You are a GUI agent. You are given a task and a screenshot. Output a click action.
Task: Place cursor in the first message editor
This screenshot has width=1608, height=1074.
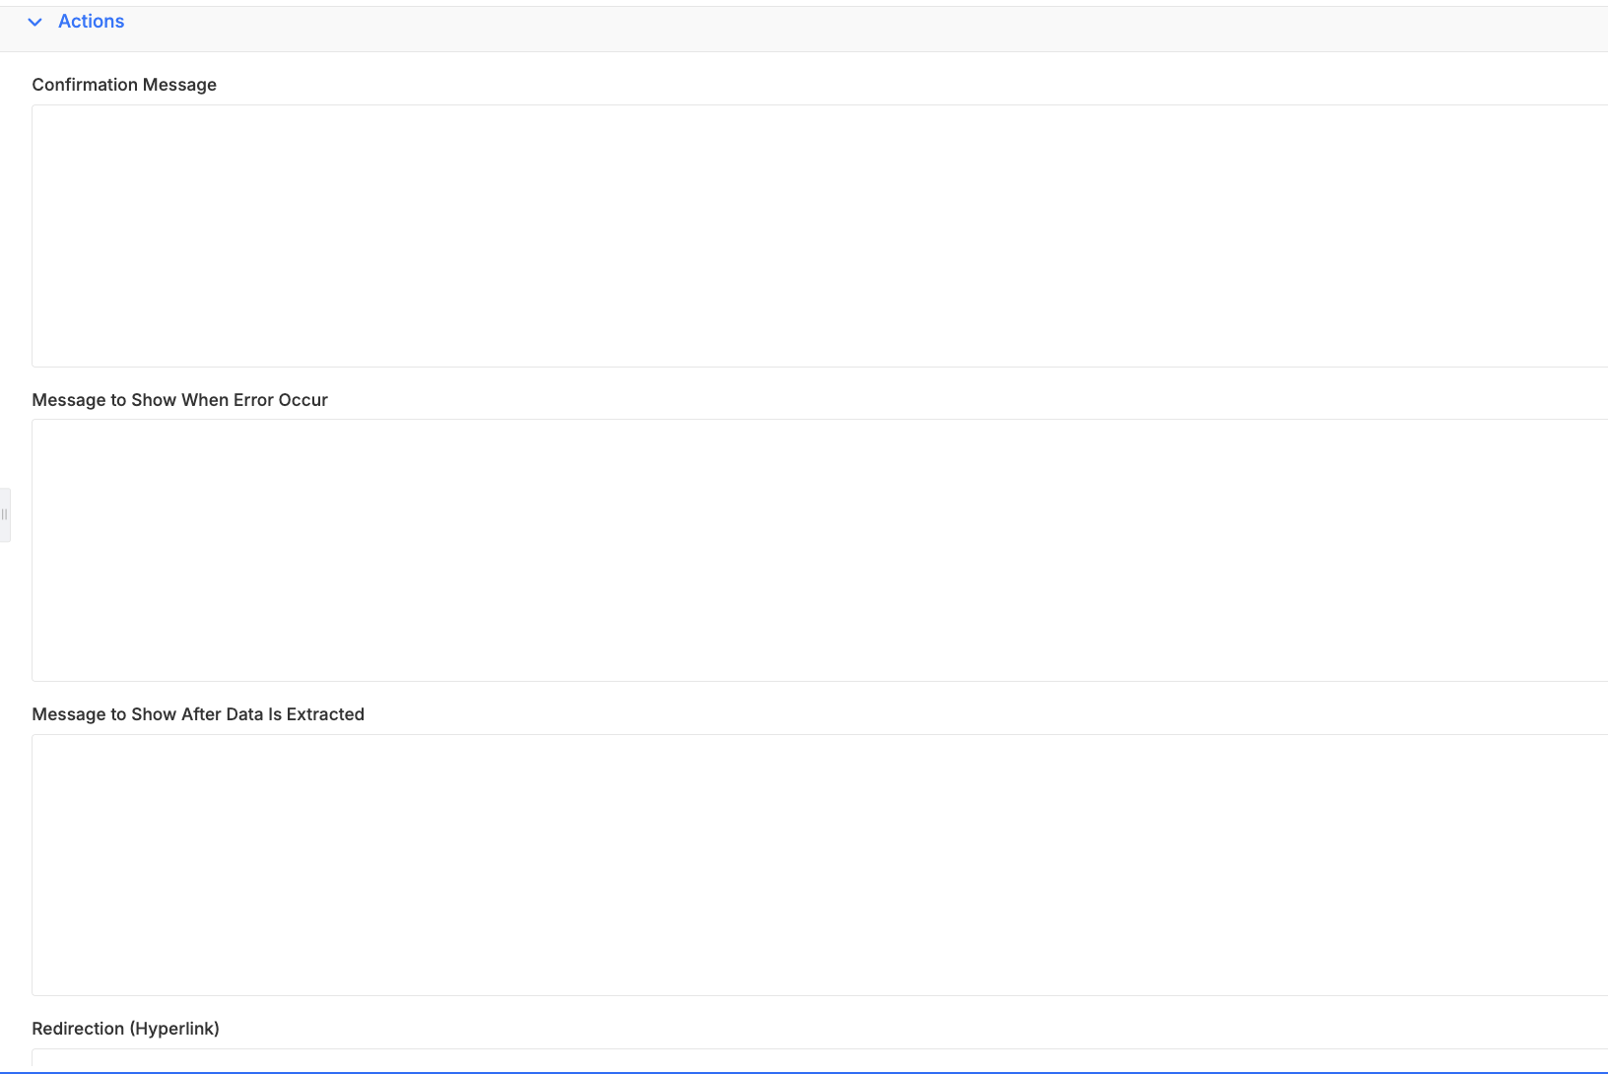click(820, 235)
